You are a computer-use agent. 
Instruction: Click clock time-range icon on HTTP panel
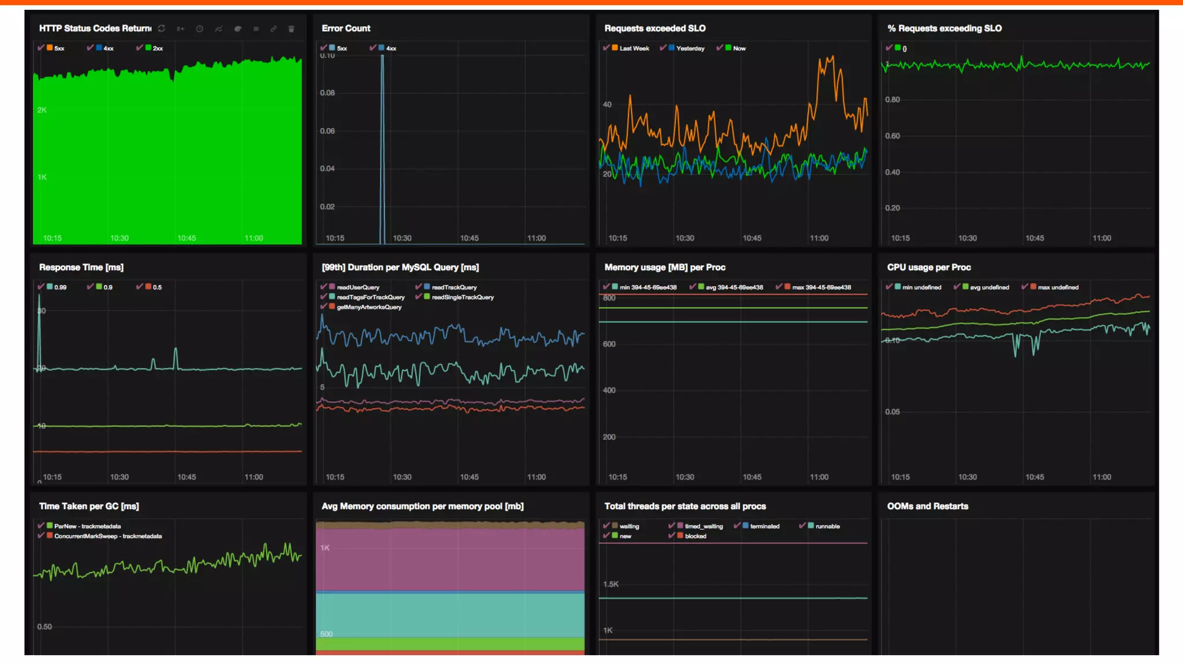199,28
